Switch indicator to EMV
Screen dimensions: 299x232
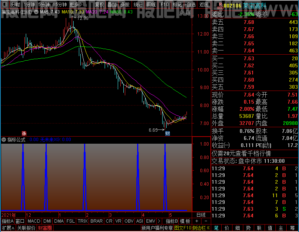[151, 221]
